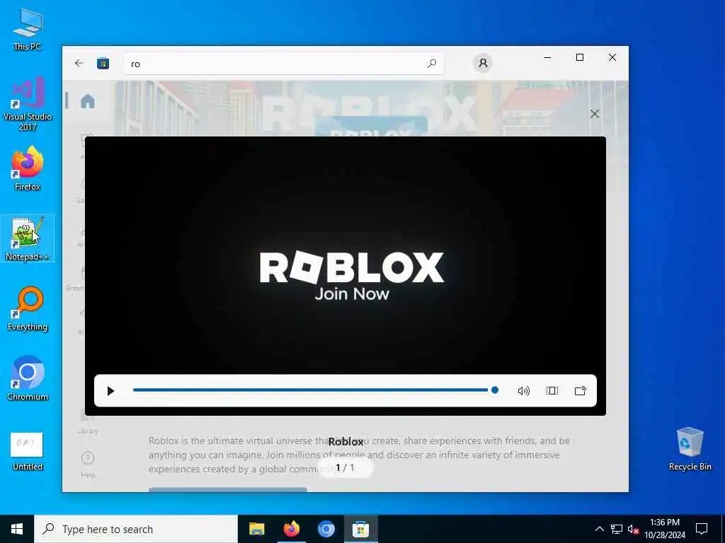This screenshot has width=725, height=543.
Task: Mute the video volume speaker icon
Action: [x=523, y=391]
